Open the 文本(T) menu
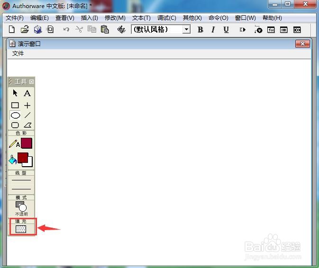319x268 pixels. tap(141, 18)
